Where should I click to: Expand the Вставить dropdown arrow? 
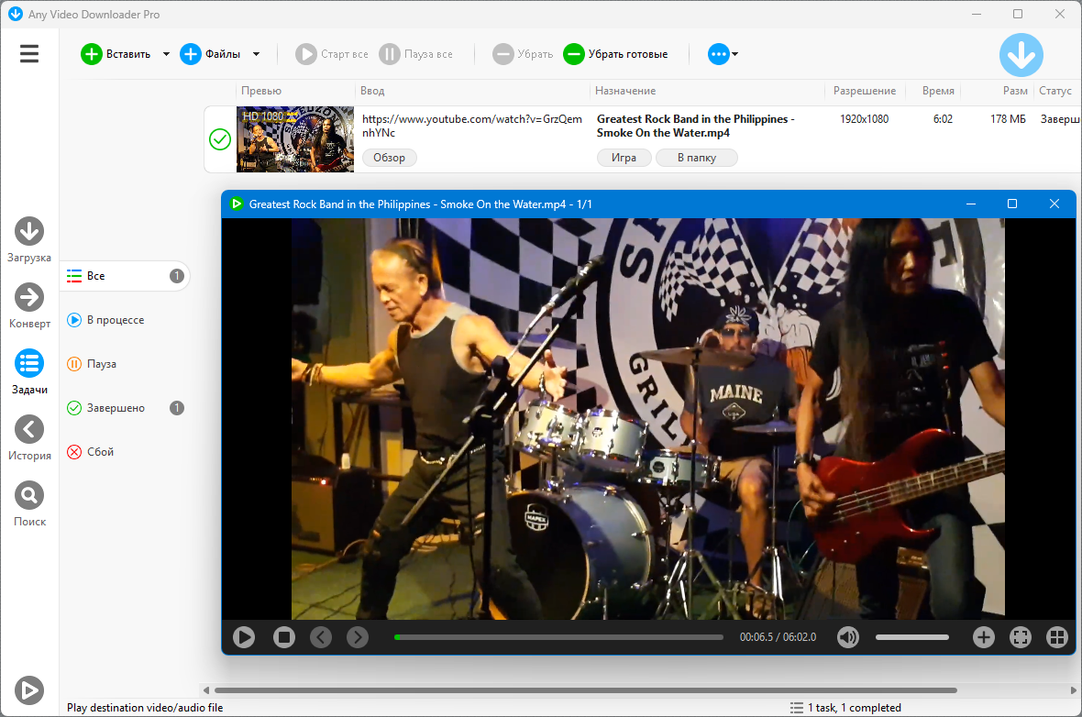(166, 54)
